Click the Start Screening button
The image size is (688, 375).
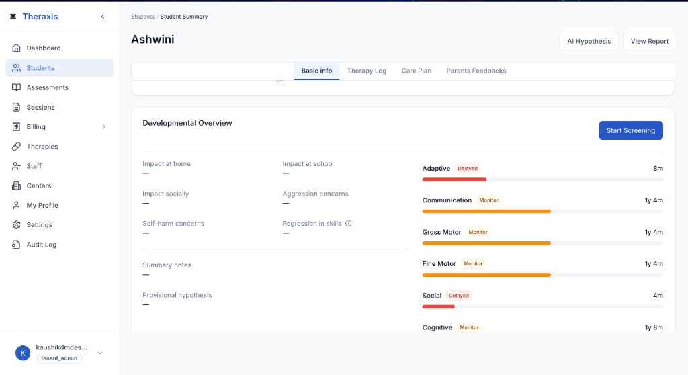[x=630, y=130]
